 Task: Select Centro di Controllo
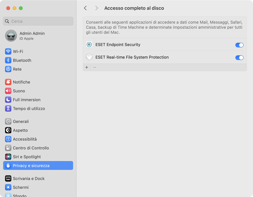(x=38, y=148)
